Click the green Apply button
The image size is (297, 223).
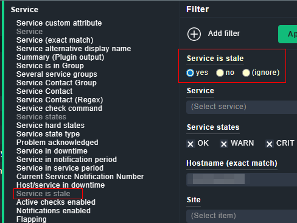[287, 34]
